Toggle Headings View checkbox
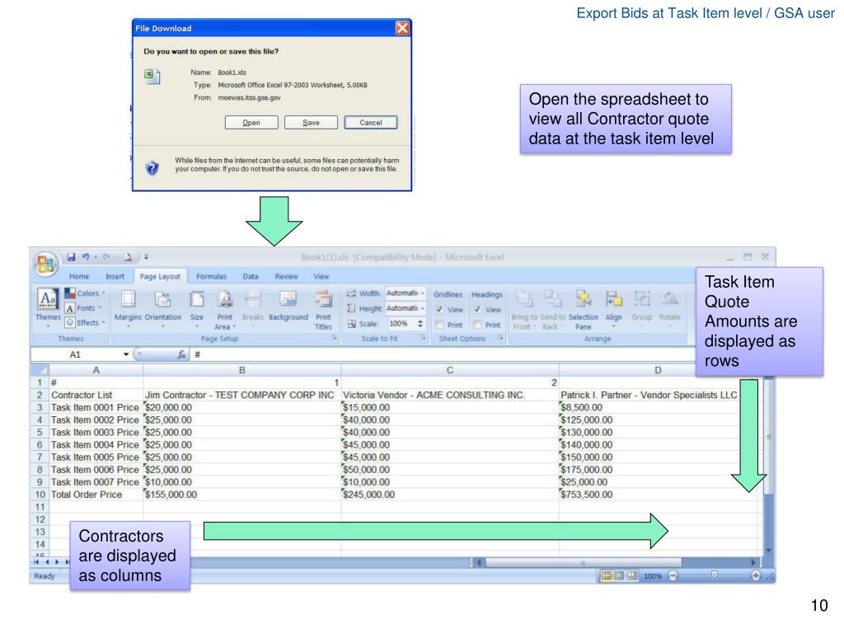 [x=477, y=310]
